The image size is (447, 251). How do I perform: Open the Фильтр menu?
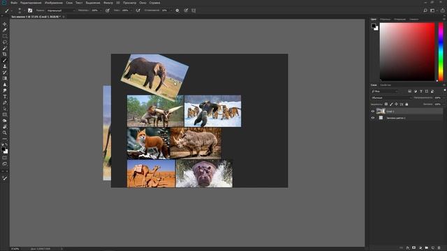point(108,3)
